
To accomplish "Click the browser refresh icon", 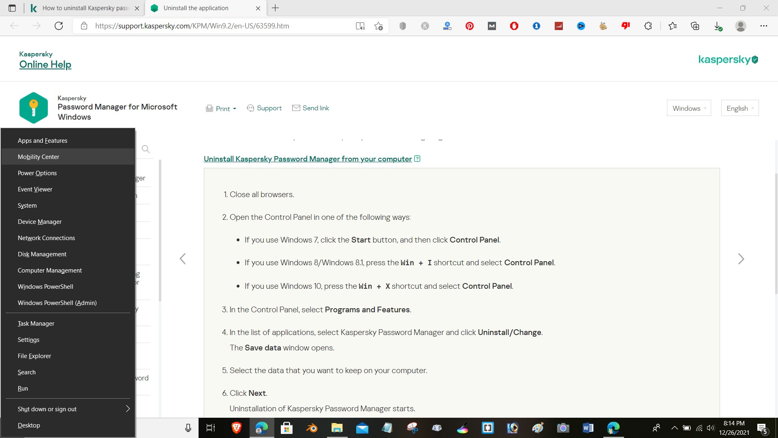I will (59, 26).
